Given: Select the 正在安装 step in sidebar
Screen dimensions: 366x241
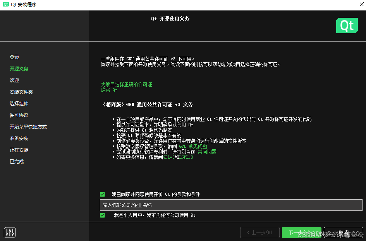Looking at the screenshot, I should [x=19, y=150].
